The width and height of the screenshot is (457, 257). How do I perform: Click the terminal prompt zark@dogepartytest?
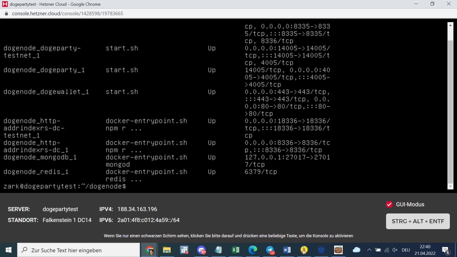click(65, 186)
